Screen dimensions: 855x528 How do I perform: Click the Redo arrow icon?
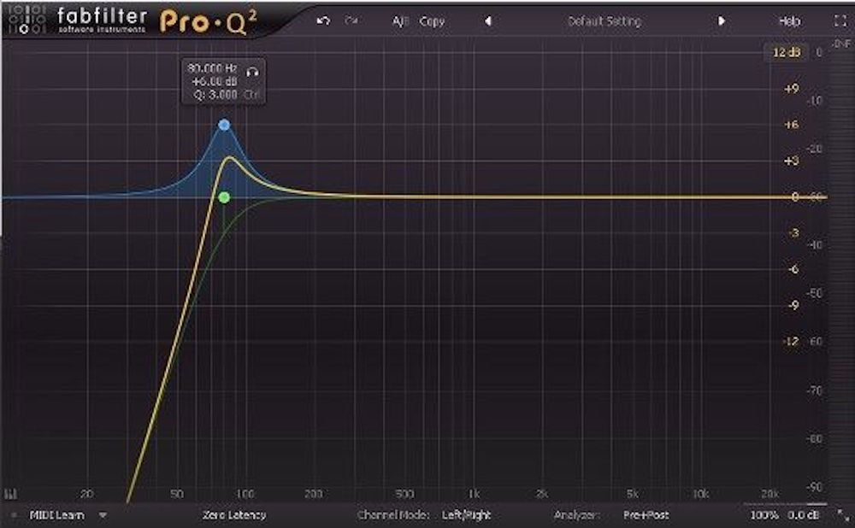(x=350, y=21)
